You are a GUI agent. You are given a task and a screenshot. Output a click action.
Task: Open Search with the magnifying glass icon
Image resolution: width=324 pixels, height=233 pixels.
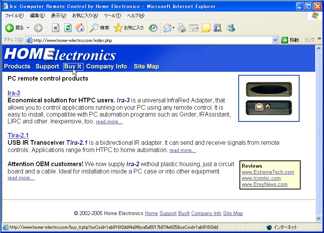click(x=94, y=28)
